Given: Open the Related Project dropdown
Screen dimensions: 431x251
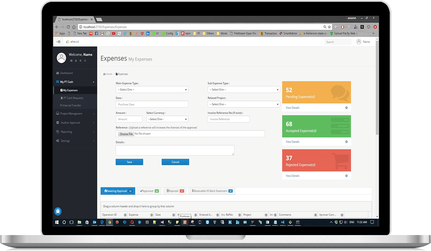Looking at the screenshot, I should coord(244,104).
